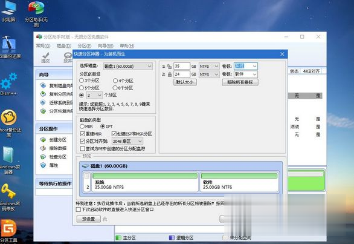
Task: Click the 状态 column header
Action: click(x=294, y=71)
